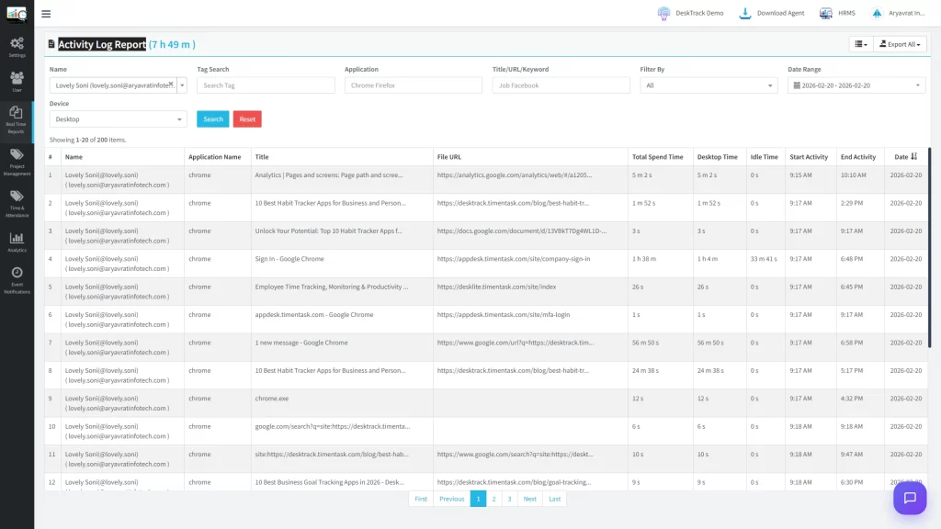The width and height of the screenshot is (941, 529).
Task: Click the Activity Log Report document icon
Action: (x=51, y=44)
